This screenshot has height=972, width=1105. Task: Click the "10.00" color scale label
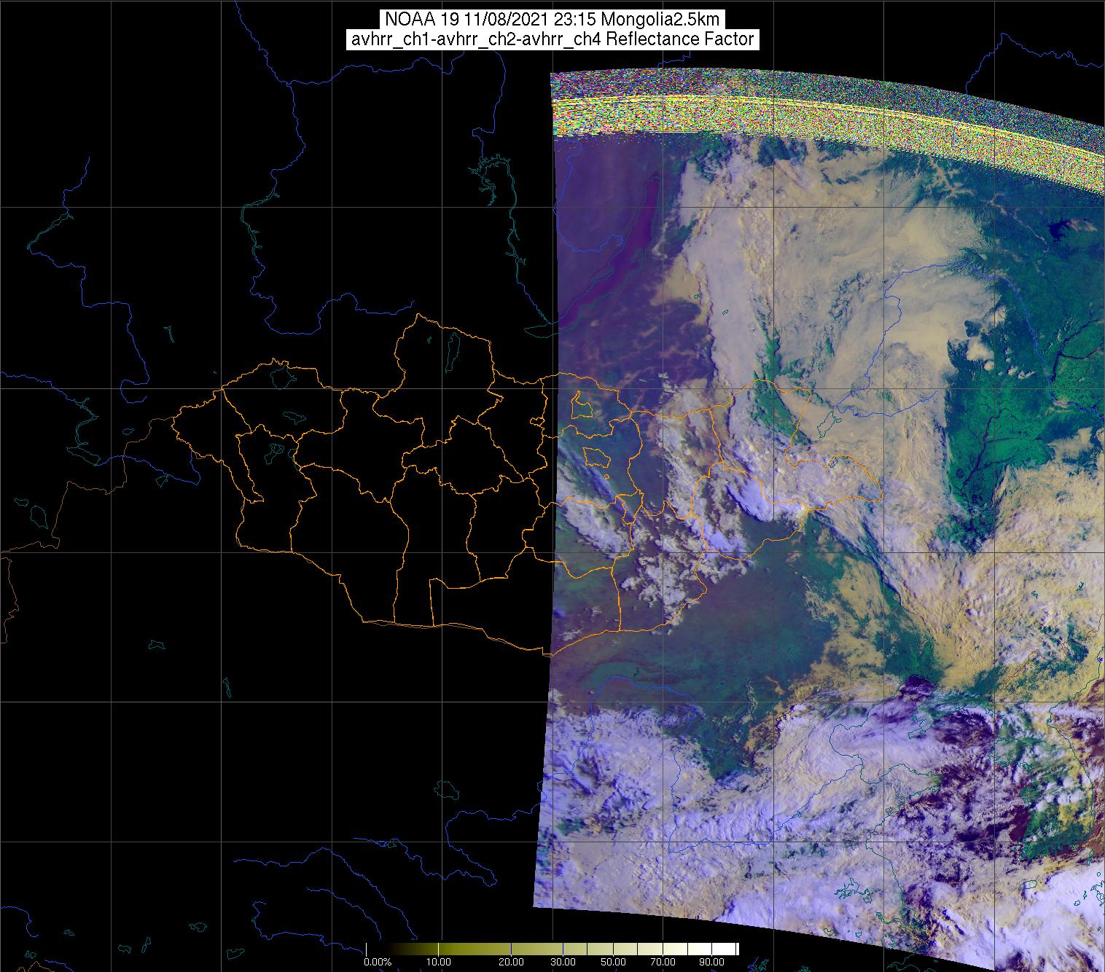(440, 963)
